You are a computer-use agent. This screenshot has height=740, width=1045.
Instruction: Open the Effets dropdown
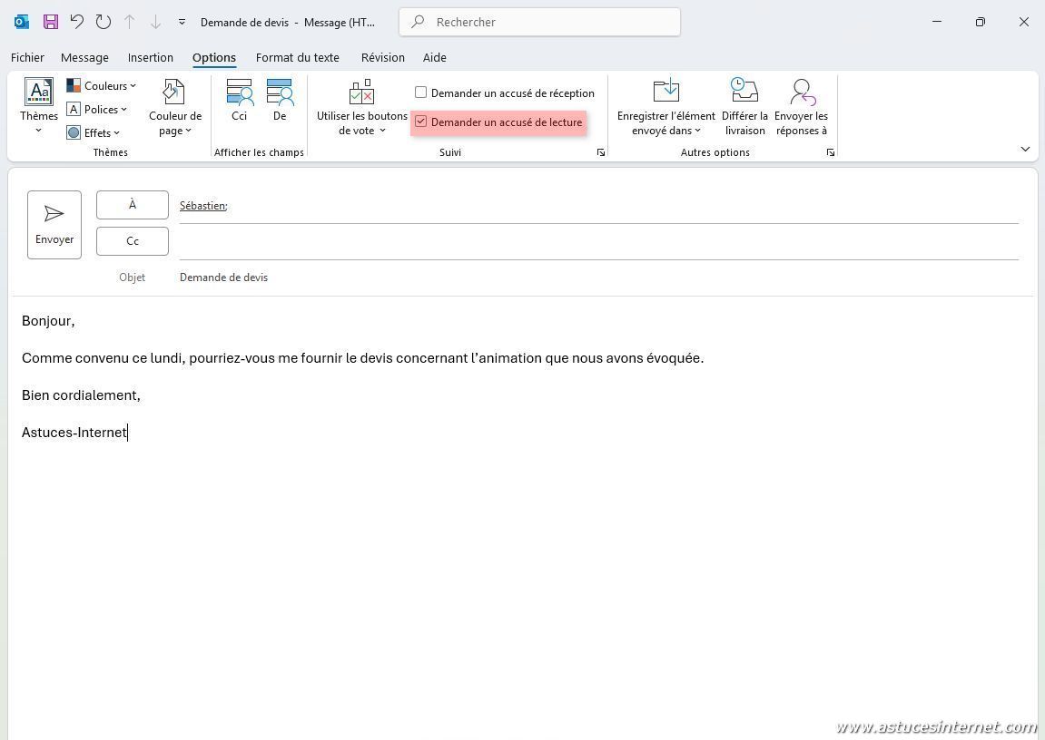[x=94, y=133]
